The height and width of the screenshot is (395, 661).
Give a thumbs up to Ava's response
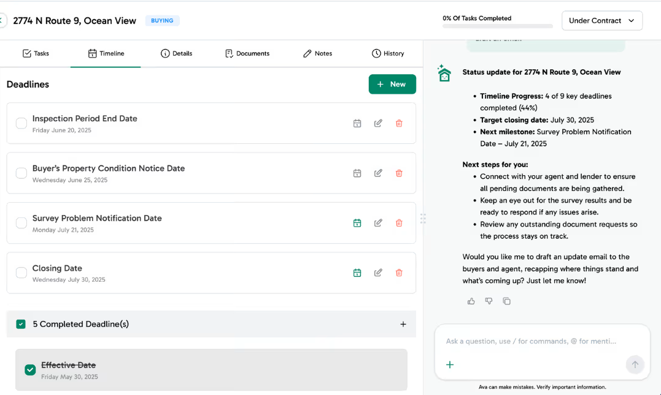pos(471,301)
